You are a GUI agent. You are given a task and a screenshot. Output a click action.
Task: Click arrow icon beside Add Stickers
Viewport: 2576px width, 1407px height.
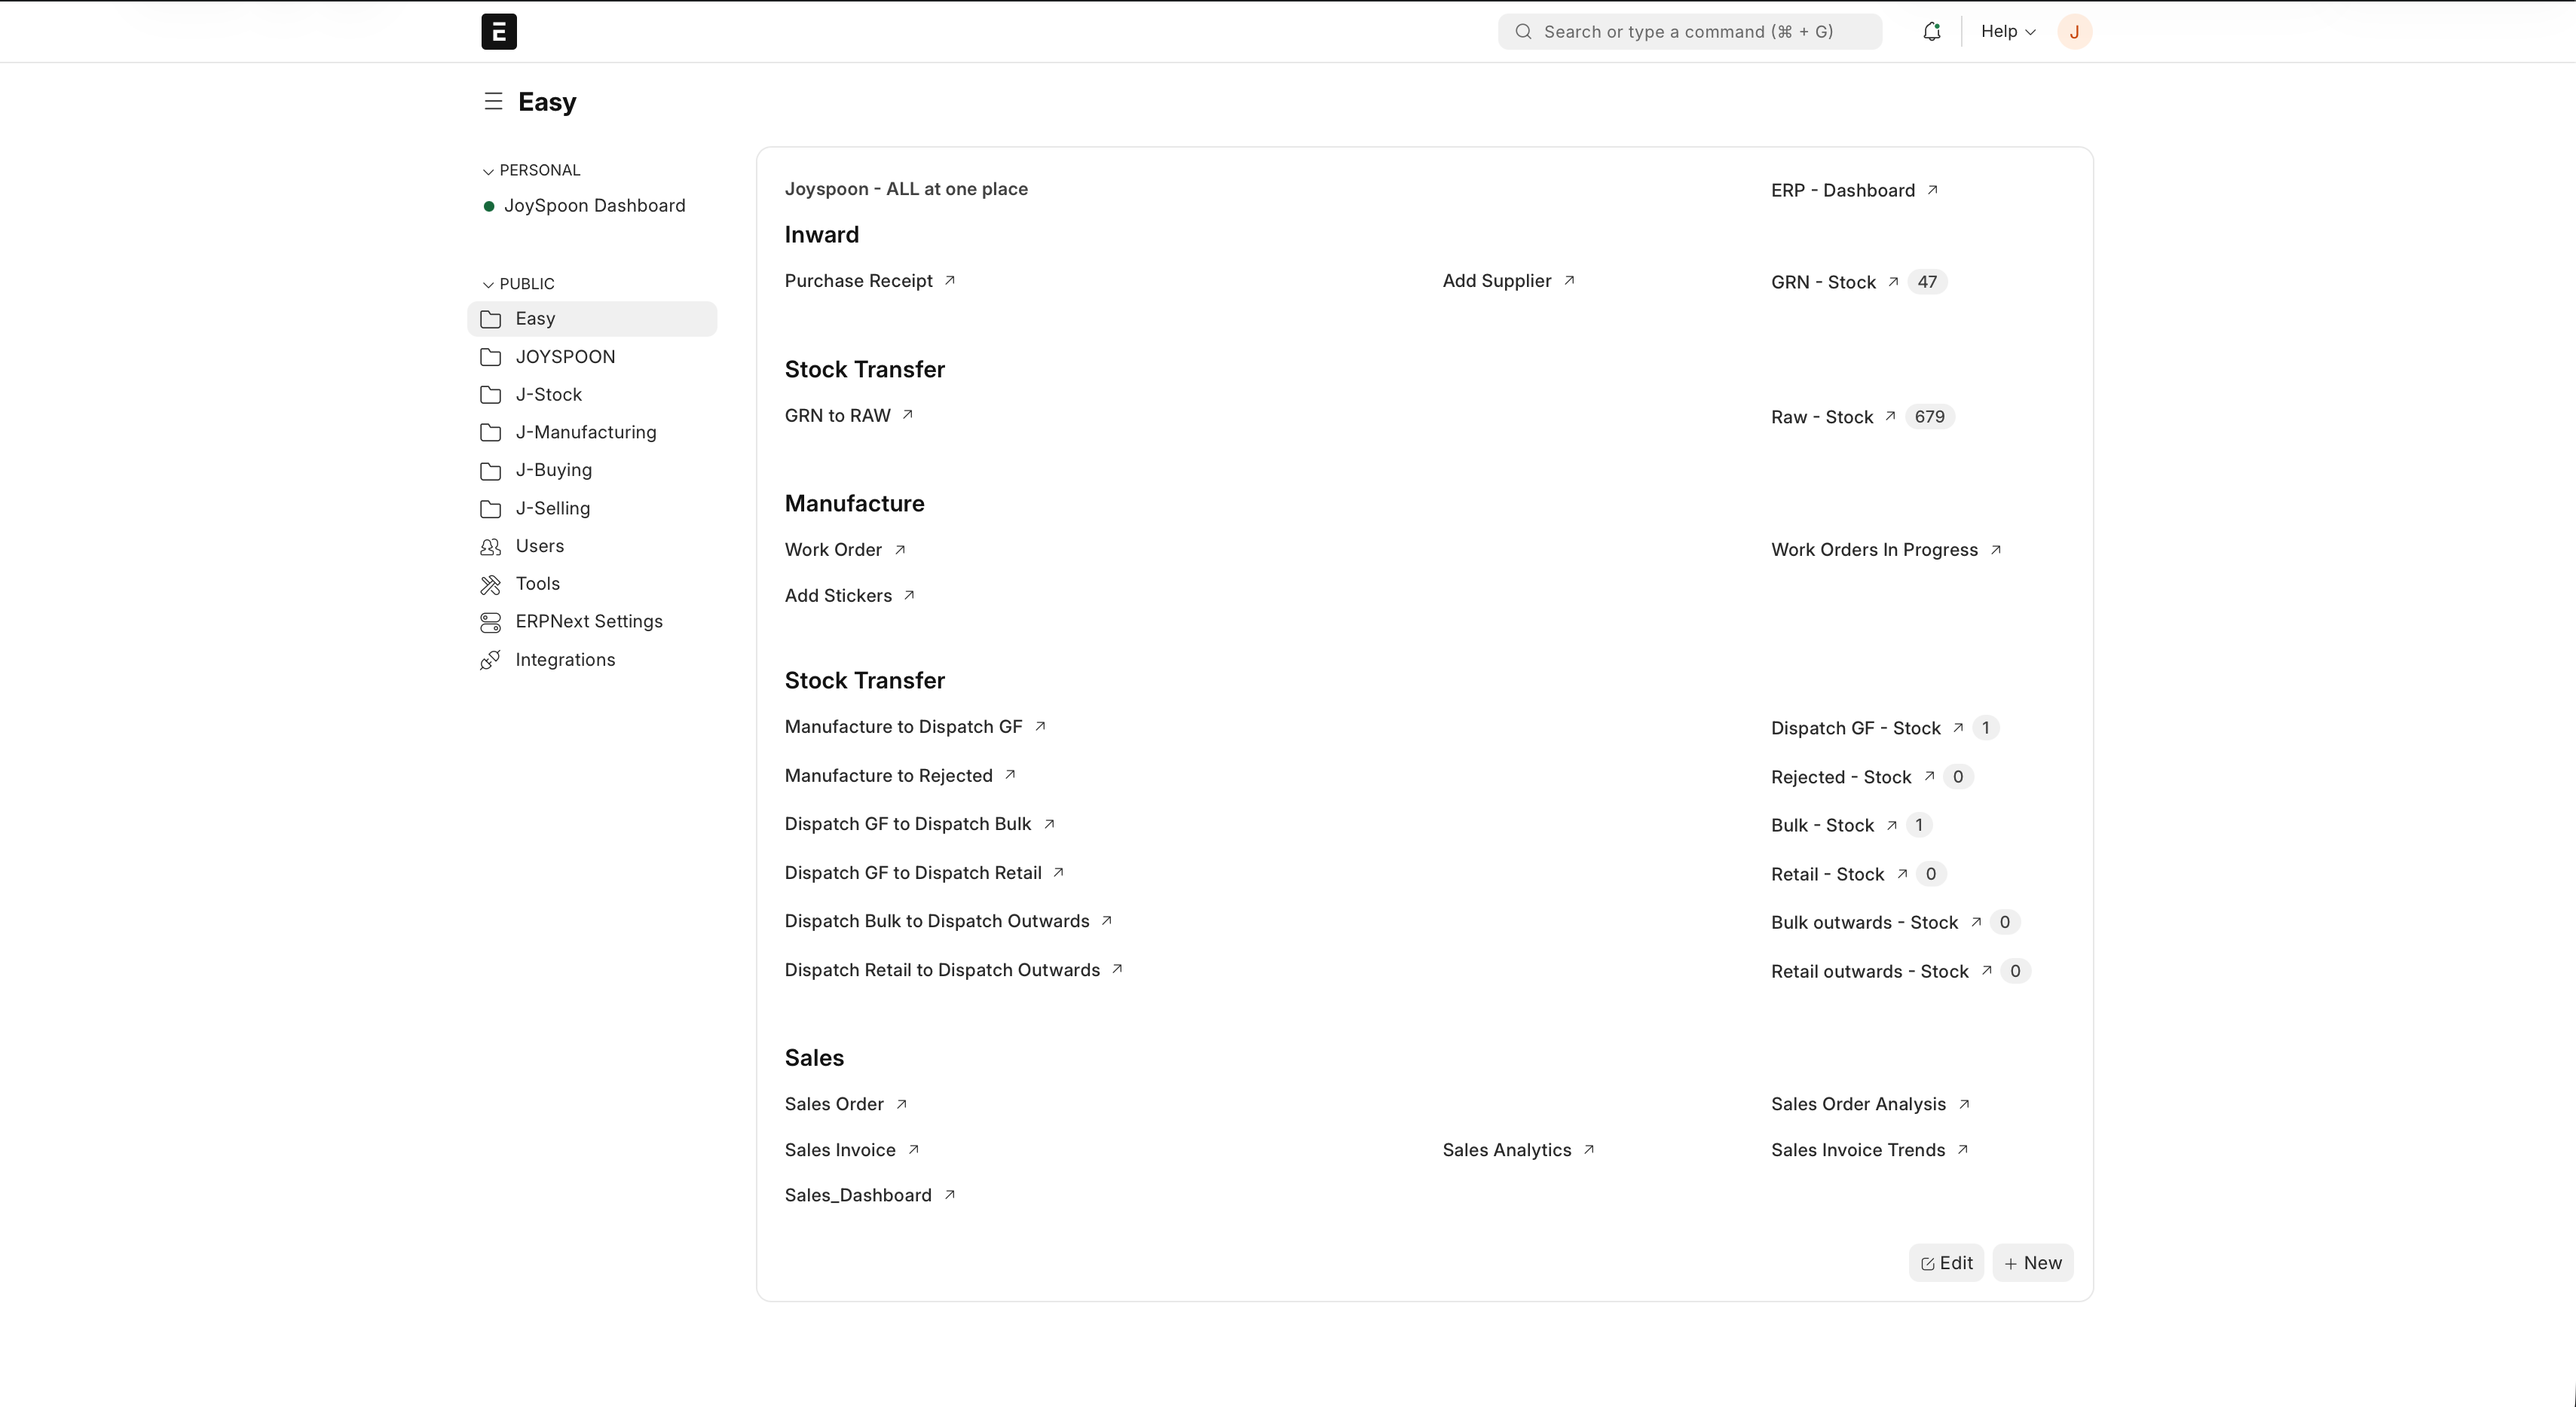coord(909,594)
